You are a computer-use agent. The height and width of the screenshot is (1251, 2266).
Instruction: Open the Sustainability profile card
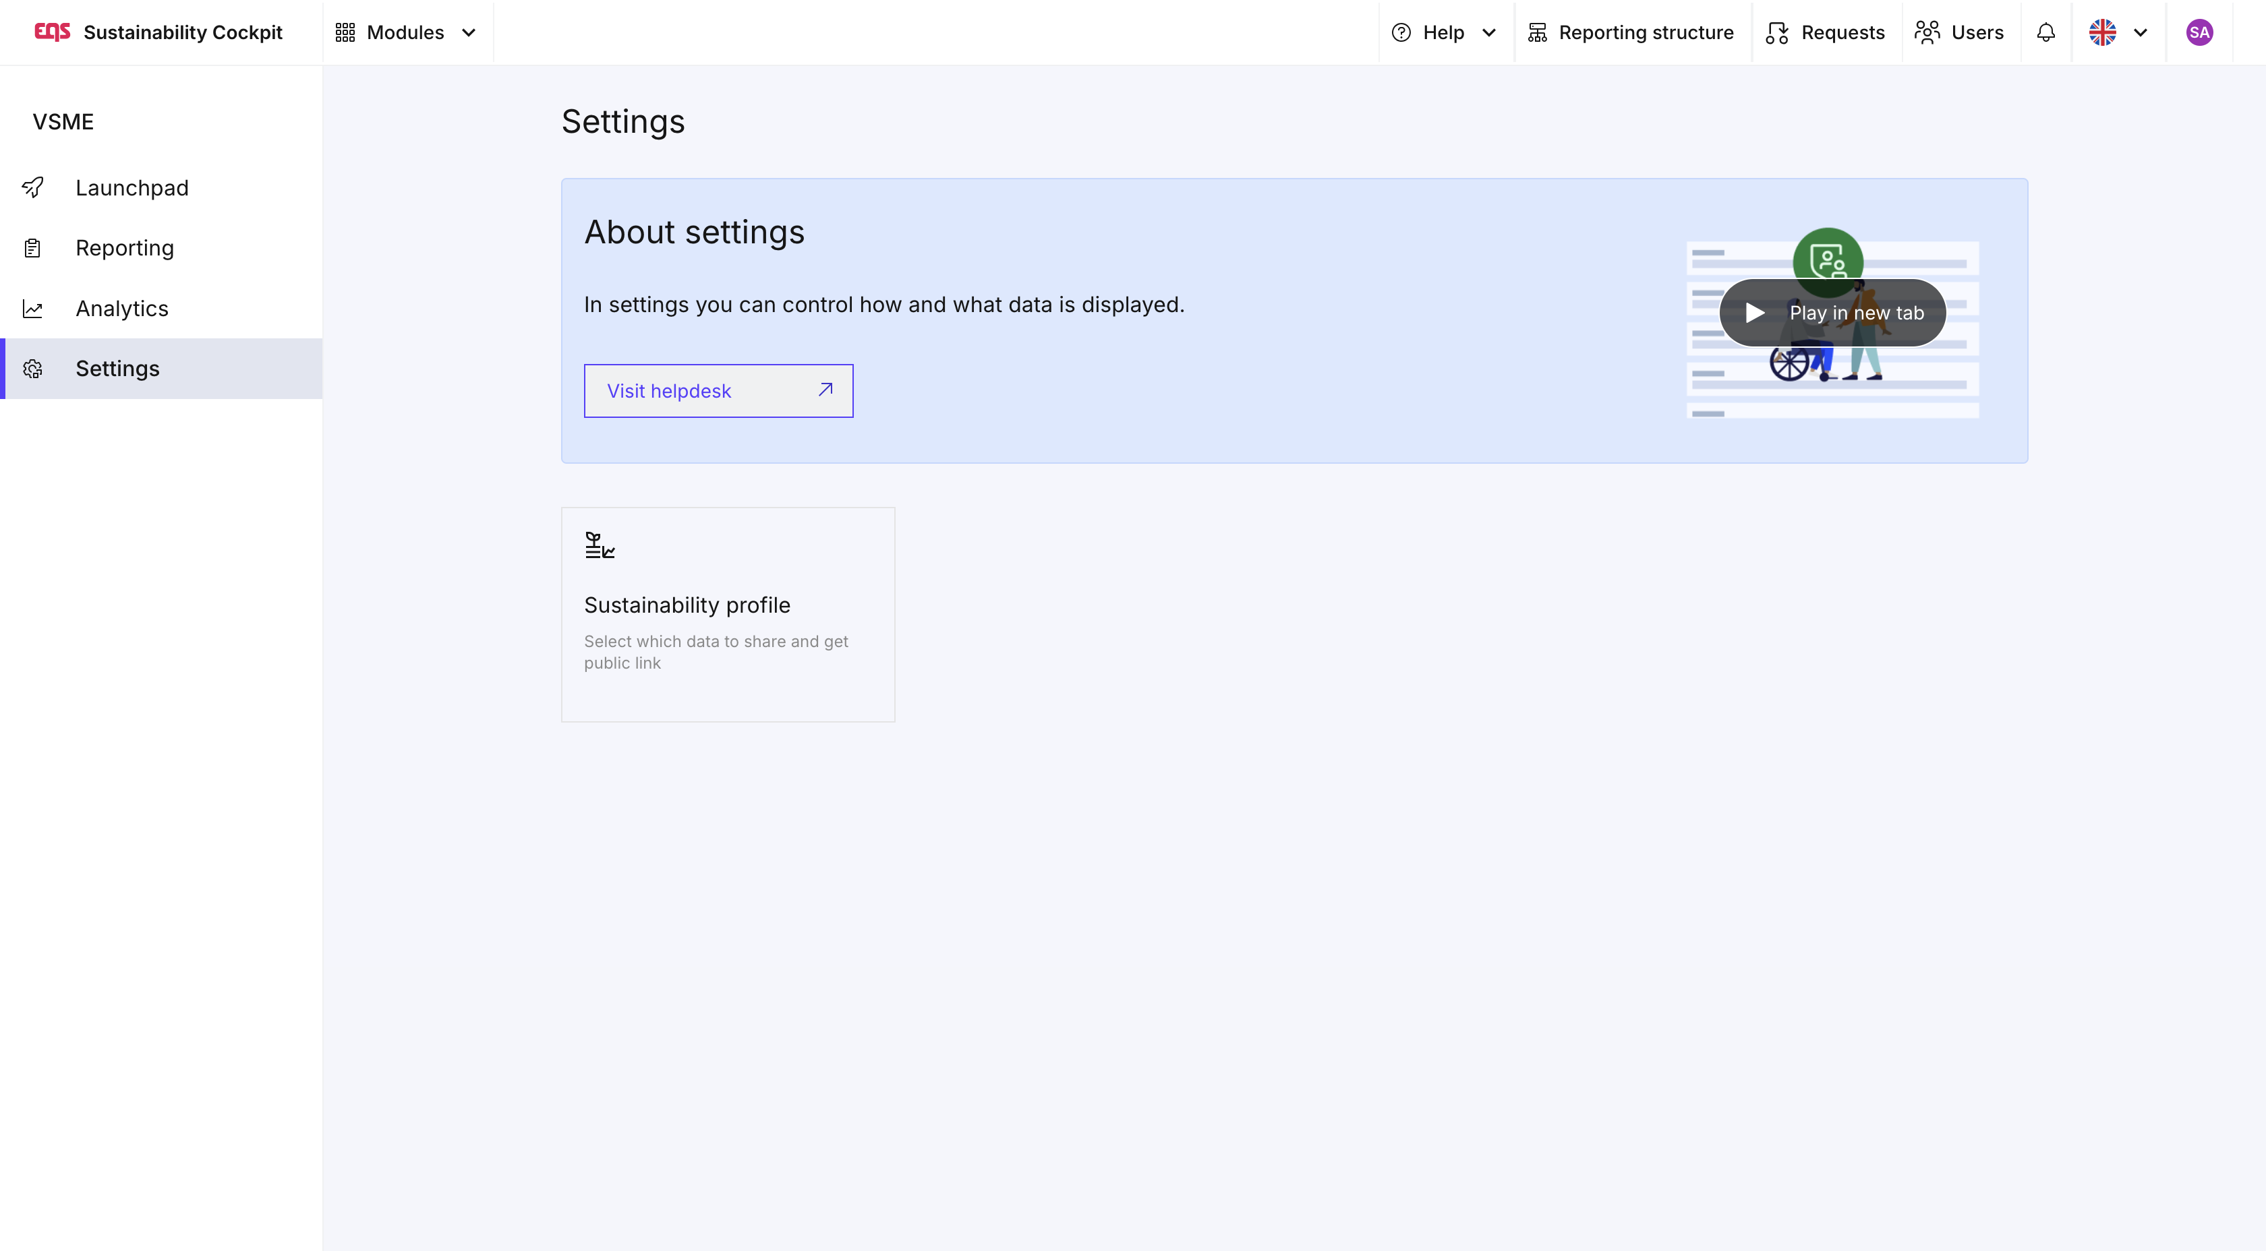click(728, 613)
